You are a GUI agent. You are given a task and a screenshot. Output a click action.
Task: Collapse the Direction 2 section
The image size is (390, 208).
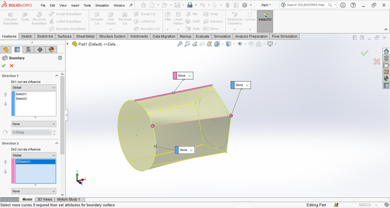tap(57, 143)
